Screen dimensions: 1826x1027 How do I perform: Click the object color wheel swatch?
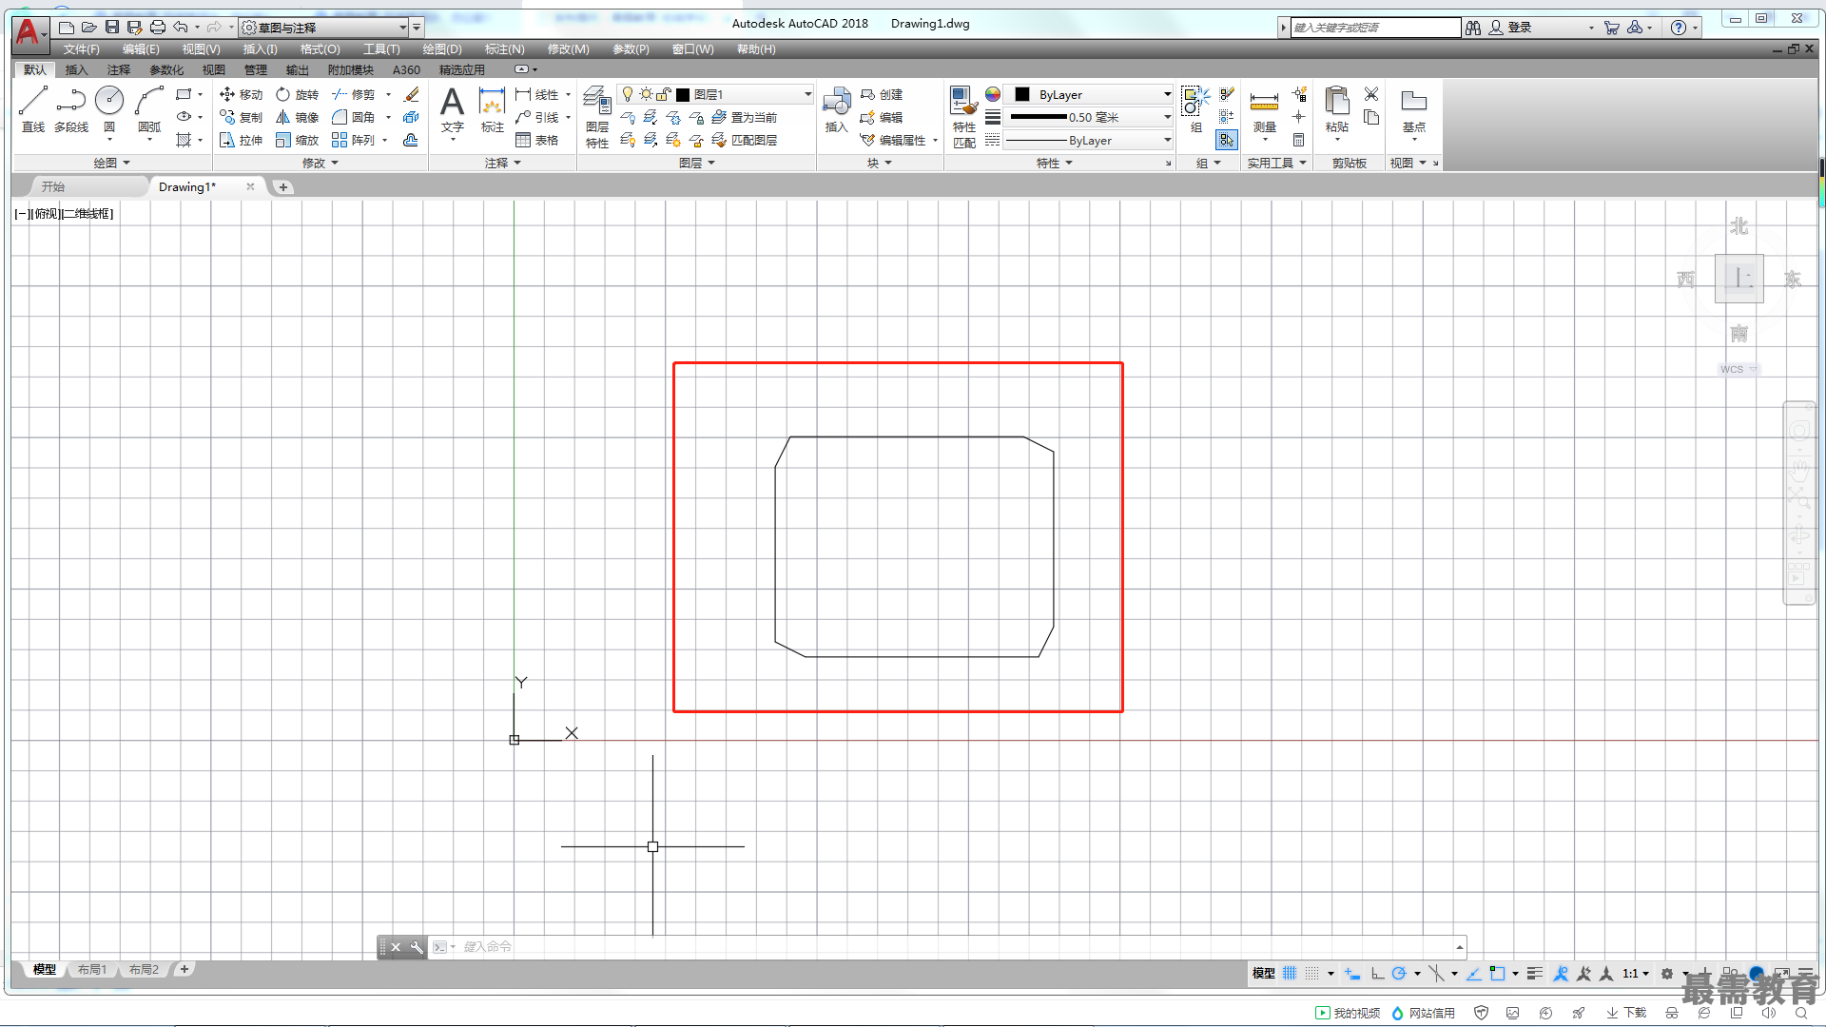point(992,94)
